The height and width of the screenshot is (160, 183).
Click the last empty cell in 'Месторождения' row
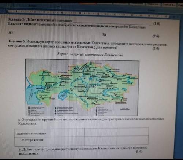click(x=132, y=140)
